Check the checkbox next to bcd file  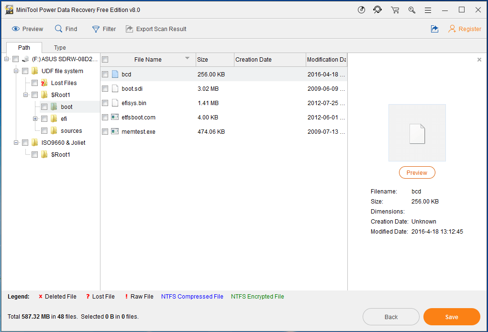coord(104,74)
